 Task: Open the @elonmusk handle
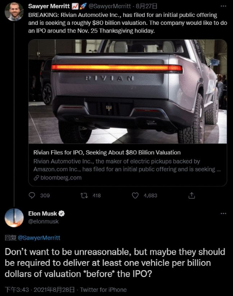click(43, 221)
